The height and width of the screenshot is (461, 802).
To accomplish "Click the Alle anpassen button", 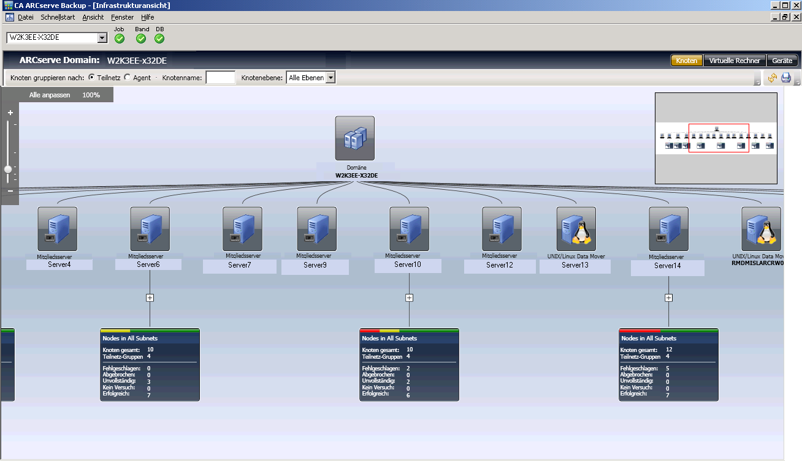I will pyautogui.click(x=50, y=95).
